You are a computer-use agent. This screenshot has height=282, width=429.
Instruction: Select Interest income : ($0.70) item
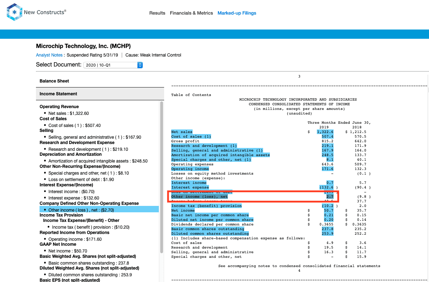(71, 192)
